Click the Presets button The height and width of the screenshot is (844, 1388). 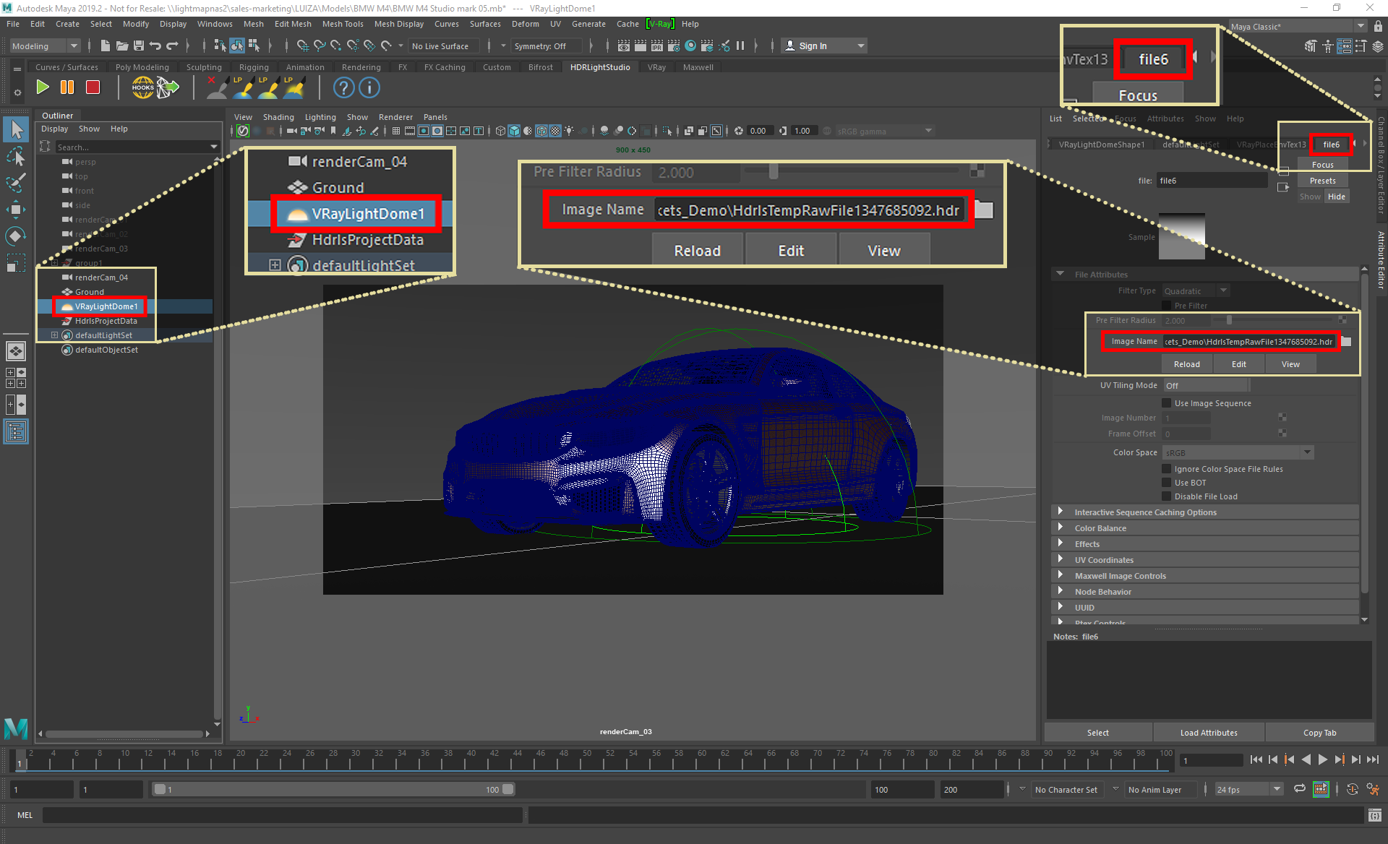pyautogui.click(x=1322, y=181)
